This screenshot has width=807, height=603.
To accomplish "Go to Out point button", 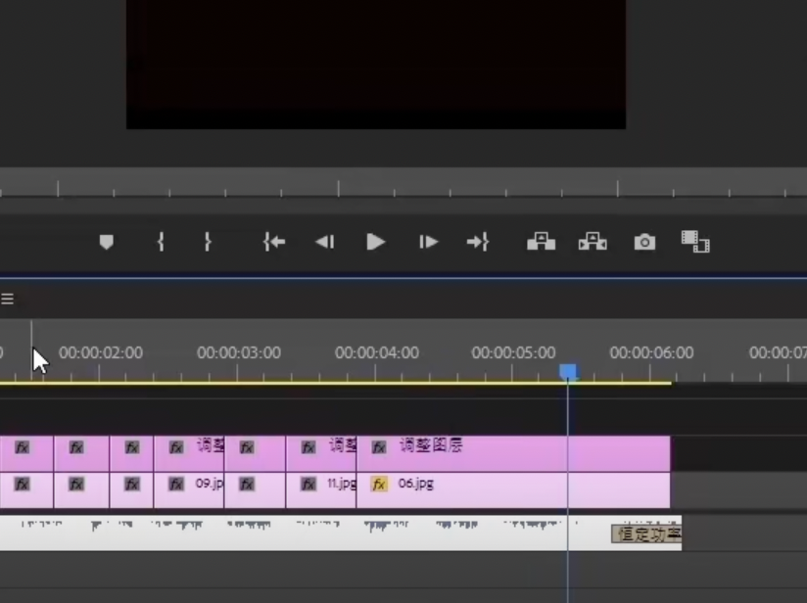I will click(478, 242).
